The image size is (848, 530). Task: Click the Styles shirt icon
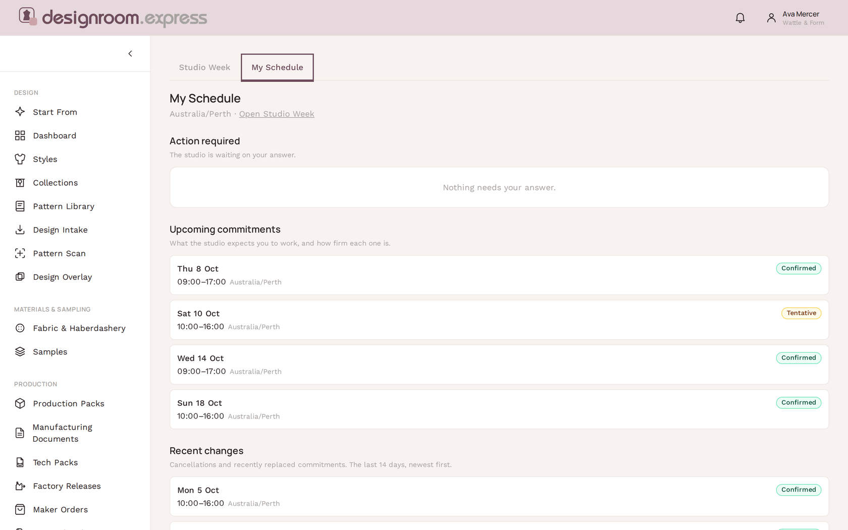(20, 159)
